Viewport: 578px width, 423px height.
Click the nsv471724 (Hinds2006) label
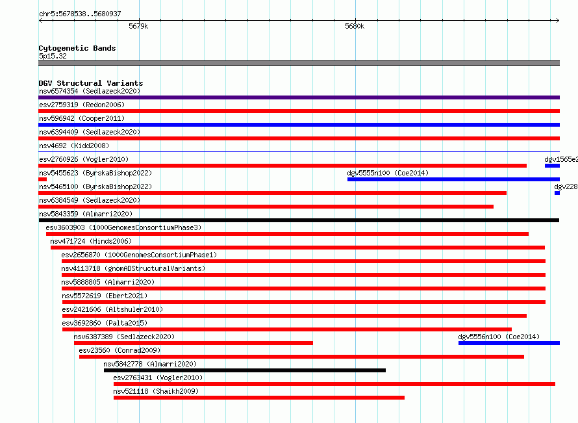[91, 241]
